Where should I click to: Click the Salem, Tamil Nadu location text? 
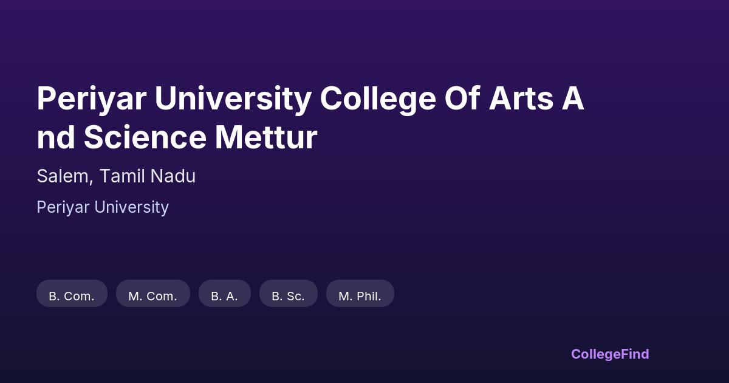(x=116, y=176)
